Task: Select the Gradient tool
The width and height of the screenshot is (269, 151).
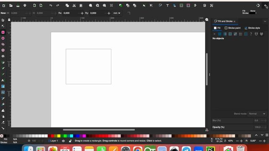Action: [x=3, y=86]
